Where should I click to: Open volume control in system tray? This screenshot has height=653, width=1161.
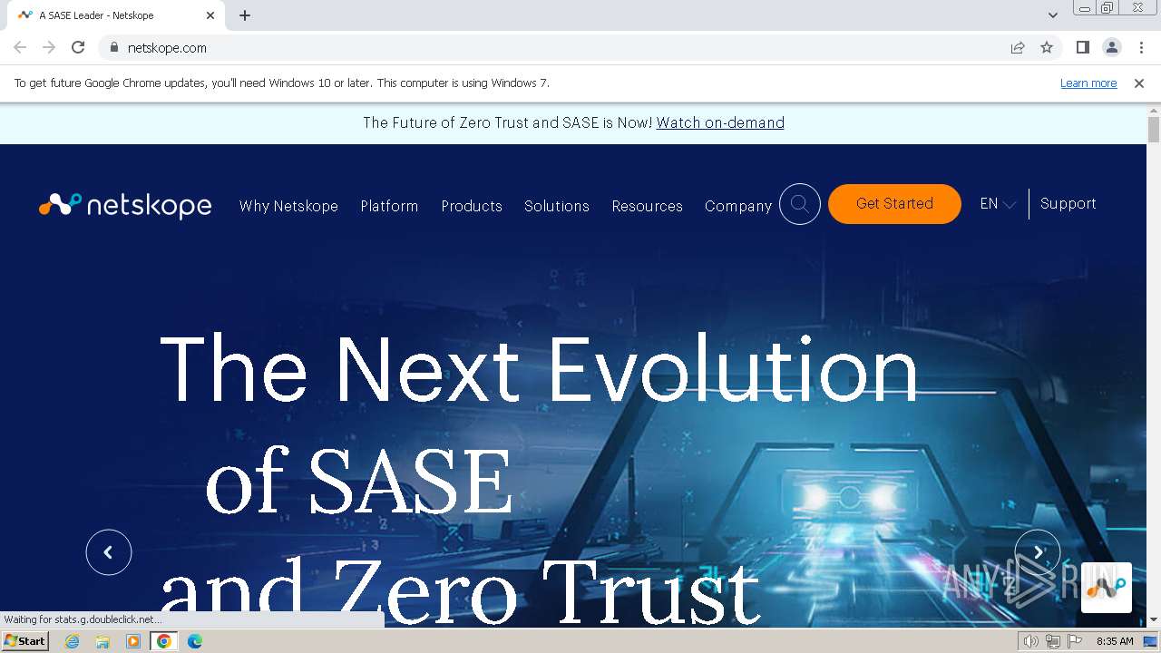[x=1031, y=641]
